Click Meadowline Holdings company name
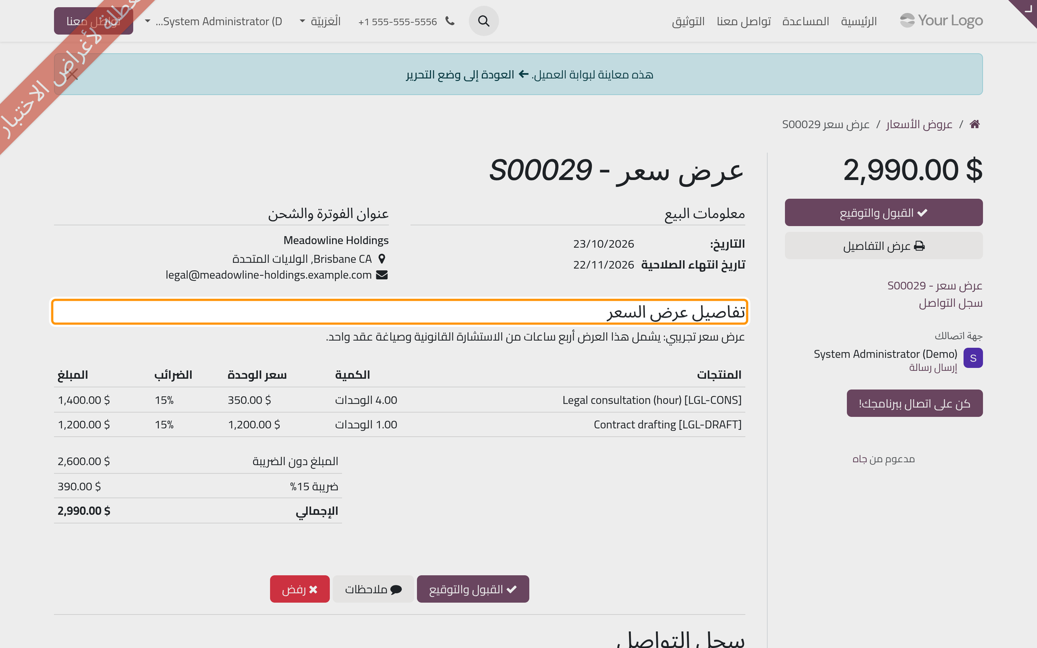This screenshot has height=648, width=1037. (x=336, y=240)
